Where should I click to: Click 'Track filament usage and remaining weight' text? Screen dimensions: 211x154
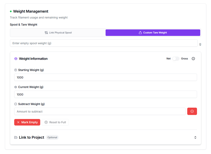point(39,17)
